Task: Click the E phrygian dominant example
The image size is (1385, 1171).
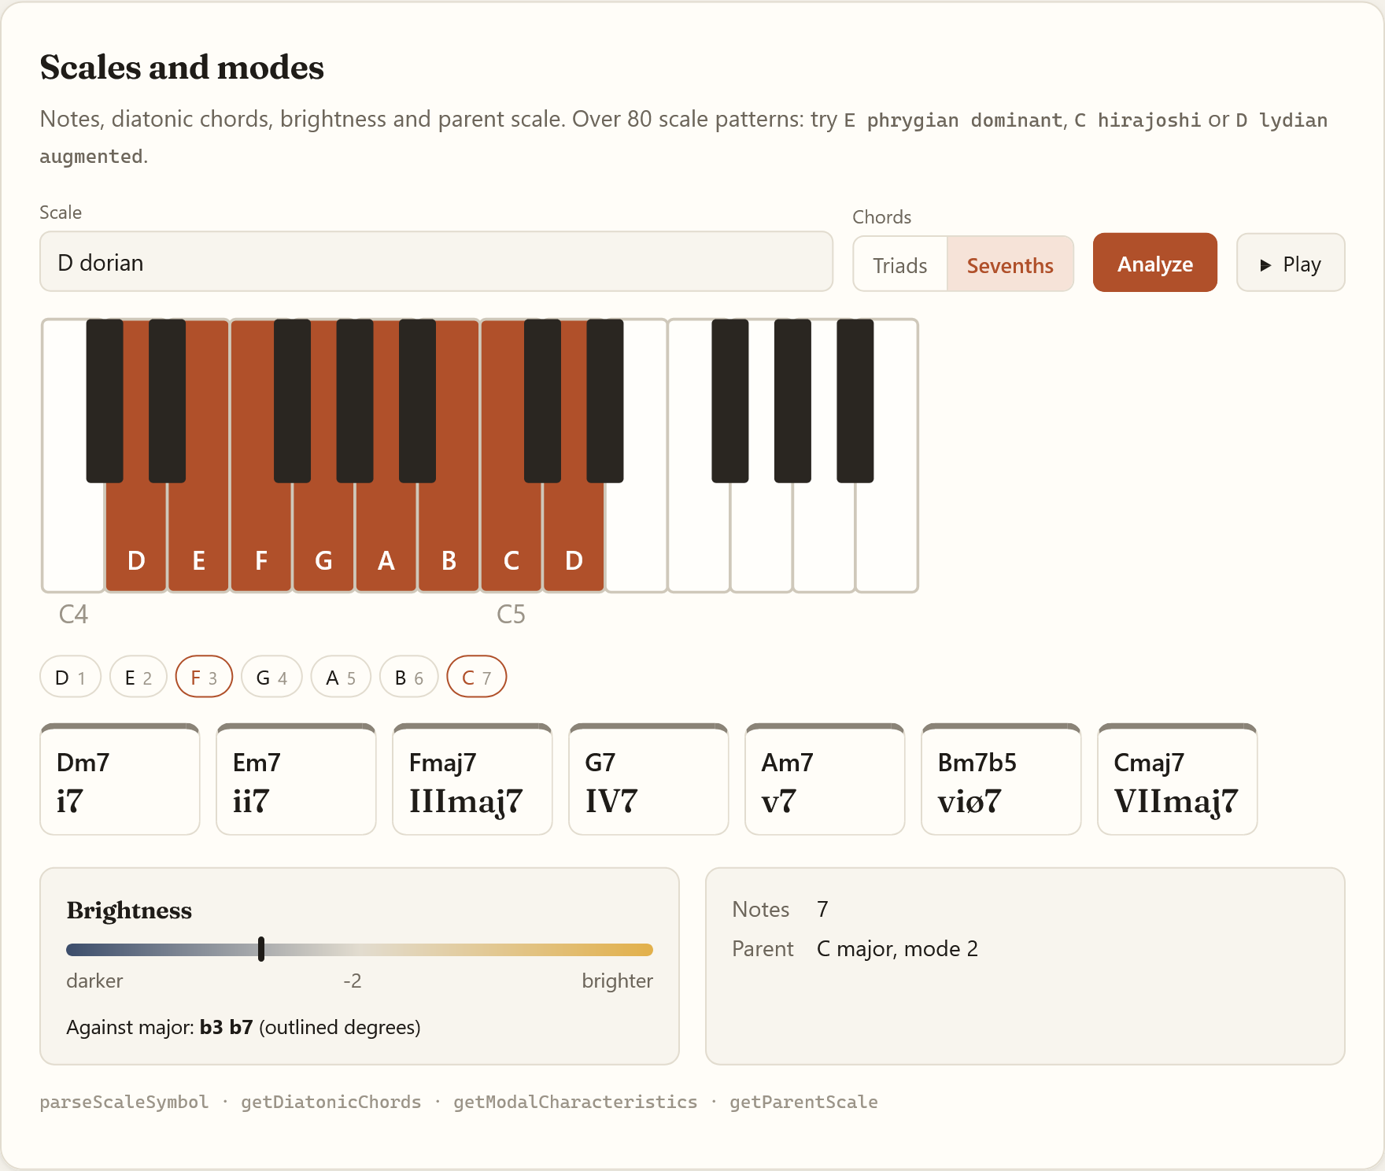Action: [953, 120]
